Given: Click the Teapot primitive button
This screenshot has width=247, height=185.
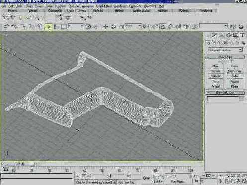Looking at the screenshot, I should pyautogui.click(x=215, y=86).
